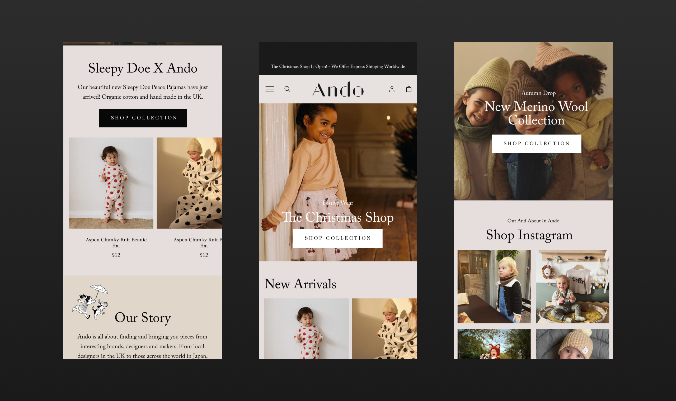The height and width of the screenshot is (401, 676).
Task: Open Instagram photo of child in fox hat
Action: (x=494, y=343)
